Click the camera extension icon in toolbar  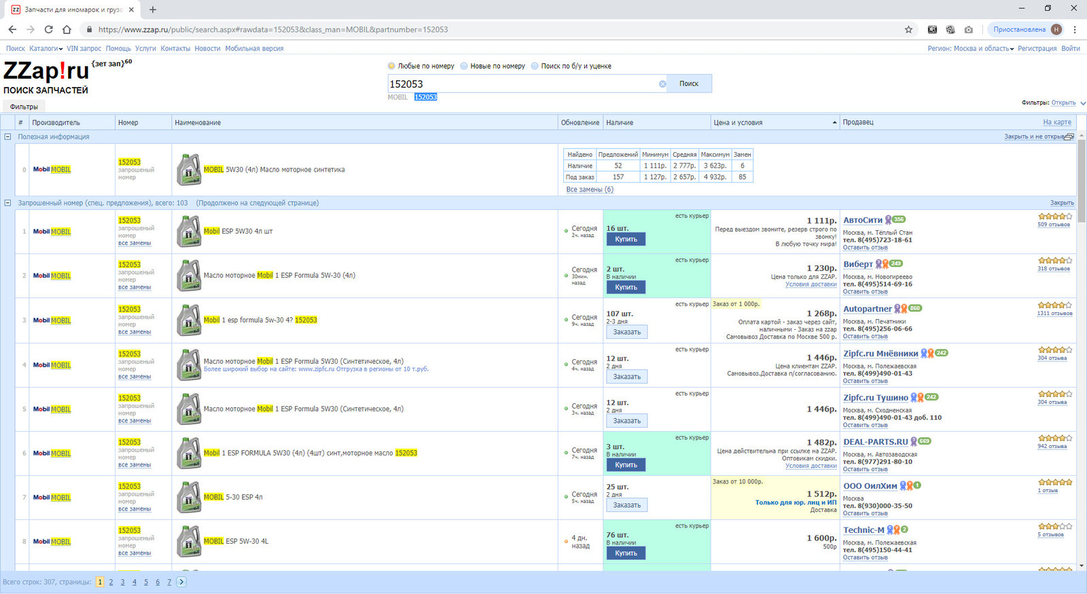tap(968, 29)
